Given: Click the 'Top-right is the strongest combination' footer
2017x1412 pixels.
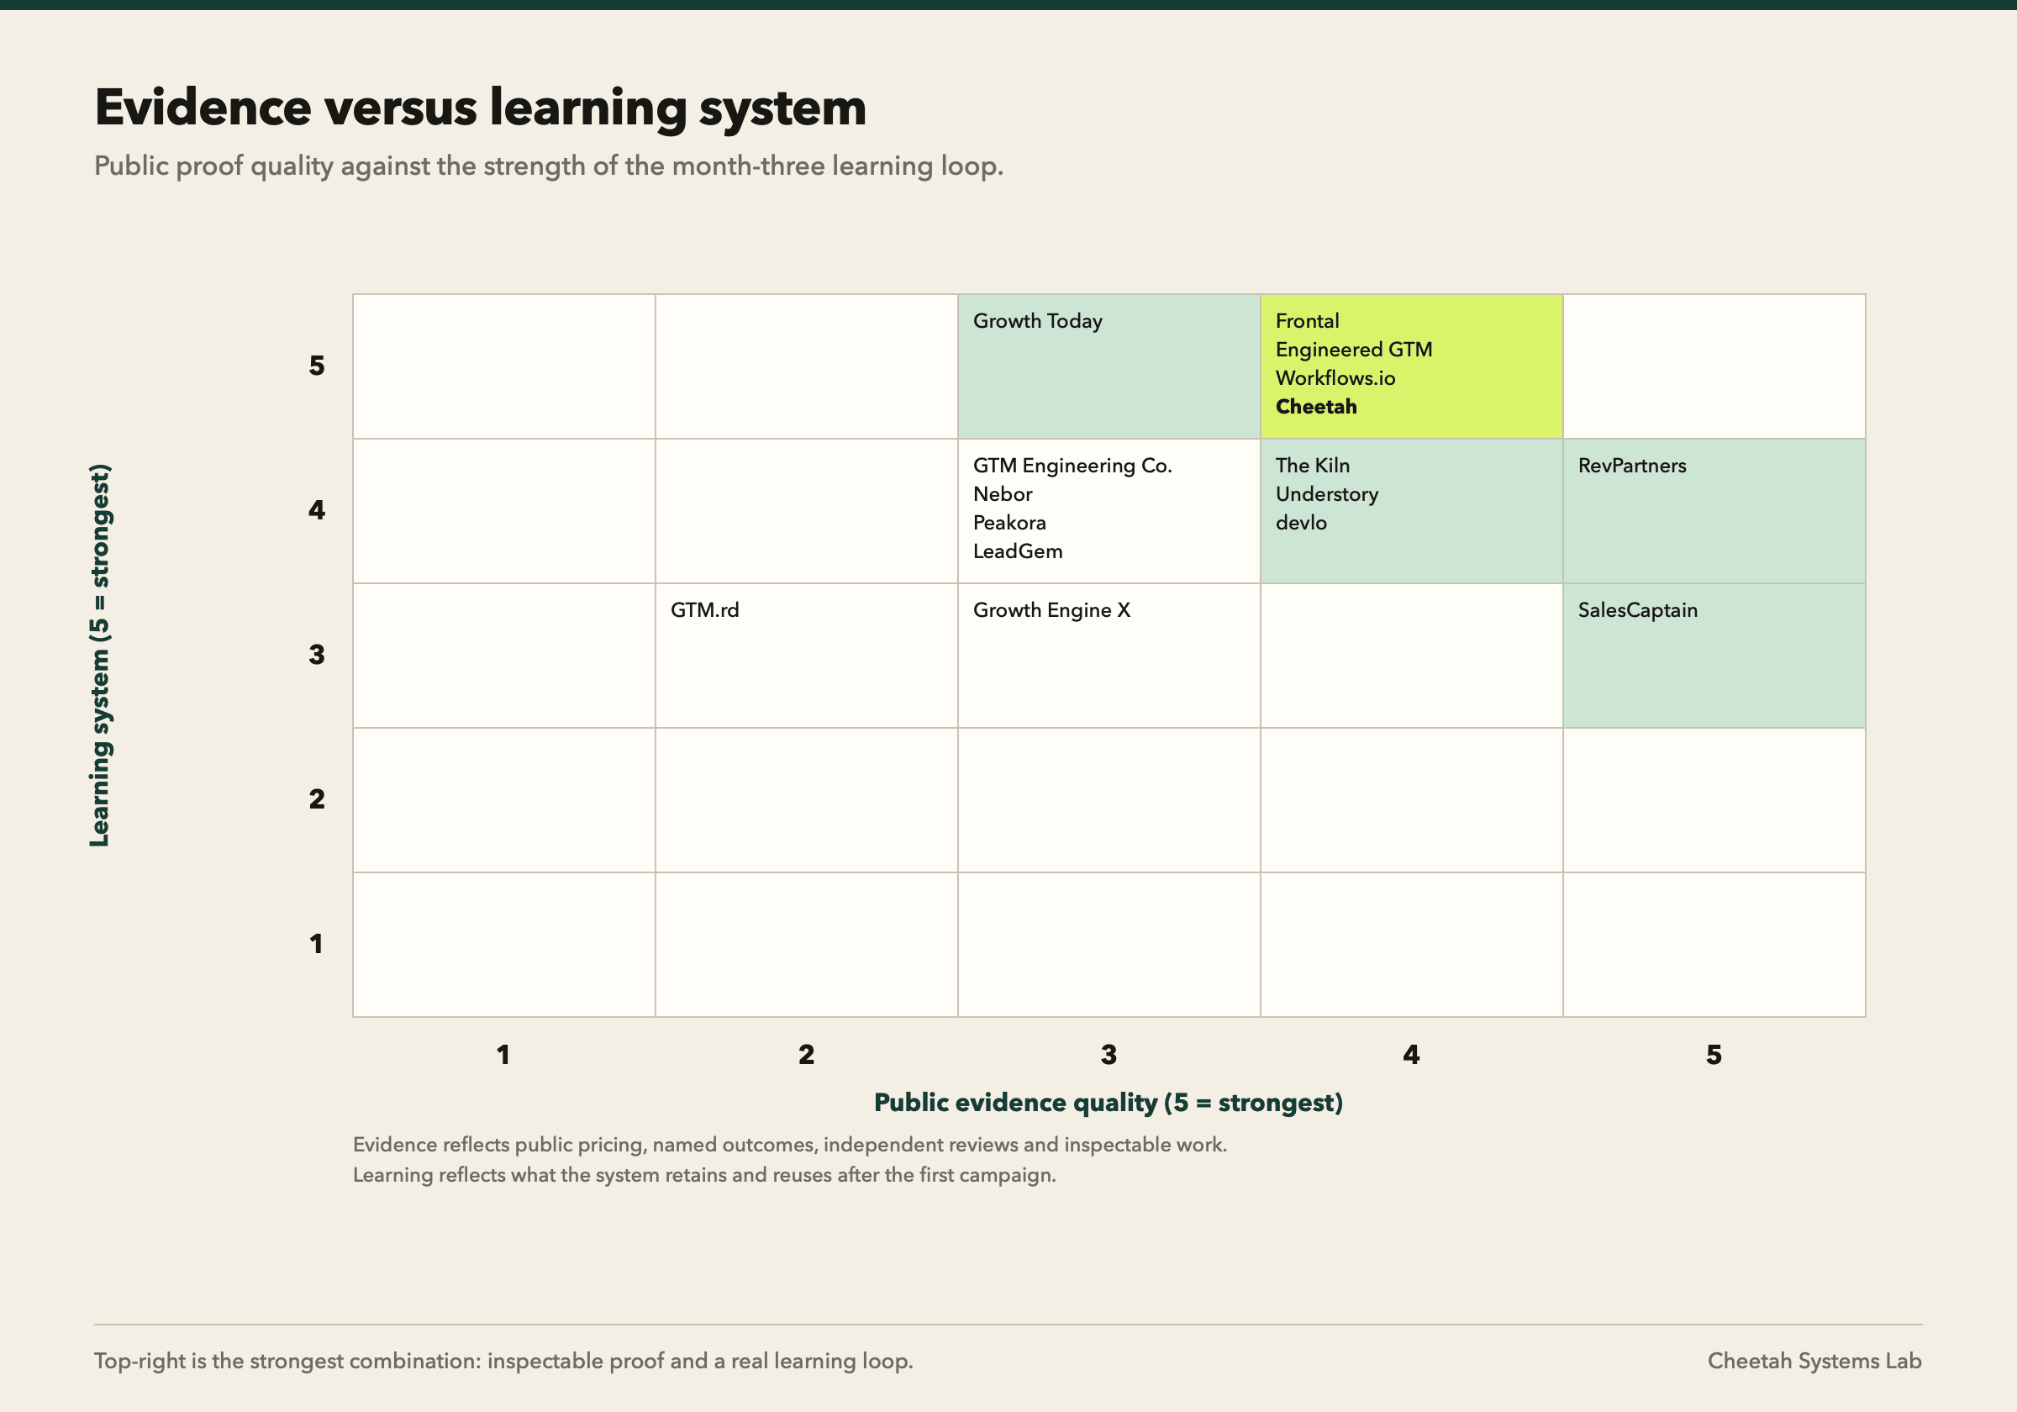Looking at the screenshot, I should point(503,1361).
